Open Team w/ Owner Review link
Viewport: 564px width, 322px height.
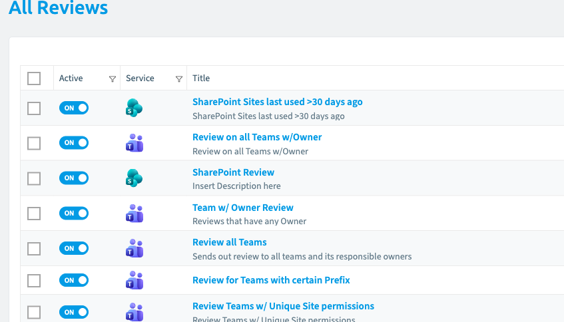pyautogui.click(x=243, y=208)
